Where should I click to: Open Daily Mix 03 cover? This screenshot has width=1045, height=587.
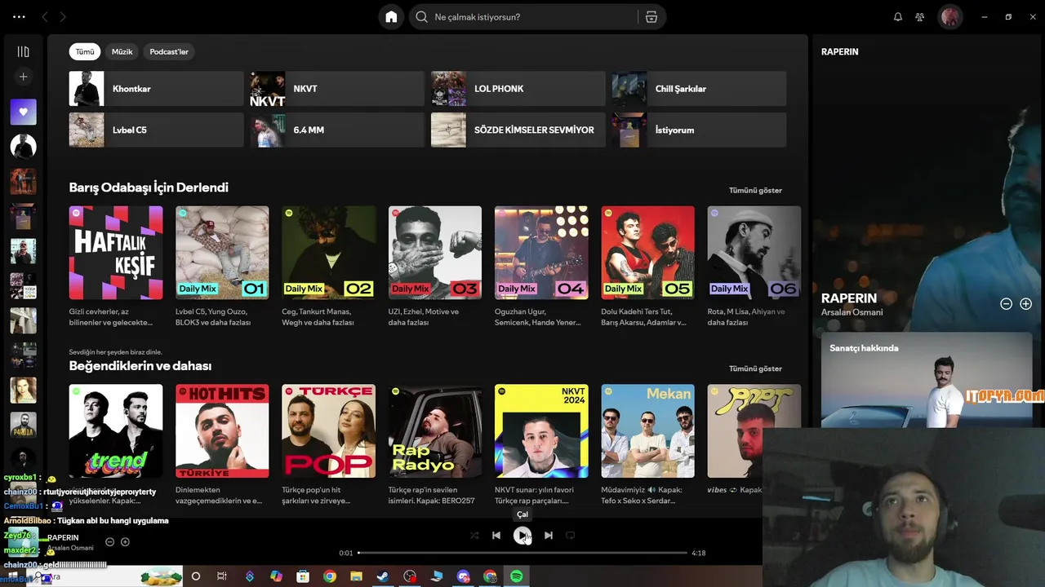point(435,253)
